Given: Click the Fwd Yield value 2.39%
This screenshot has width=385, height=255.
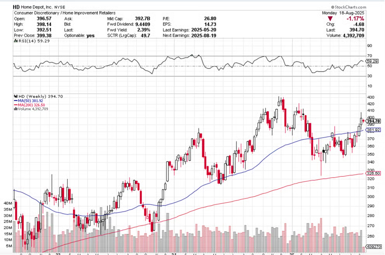Looking at the screenshot, I should pyautogui.click(x=144, y=30).
